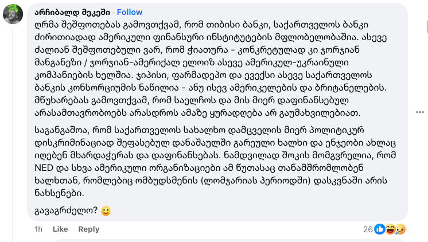
Task: Open the 1h timestamp link
Action: [x=38, y=229]
